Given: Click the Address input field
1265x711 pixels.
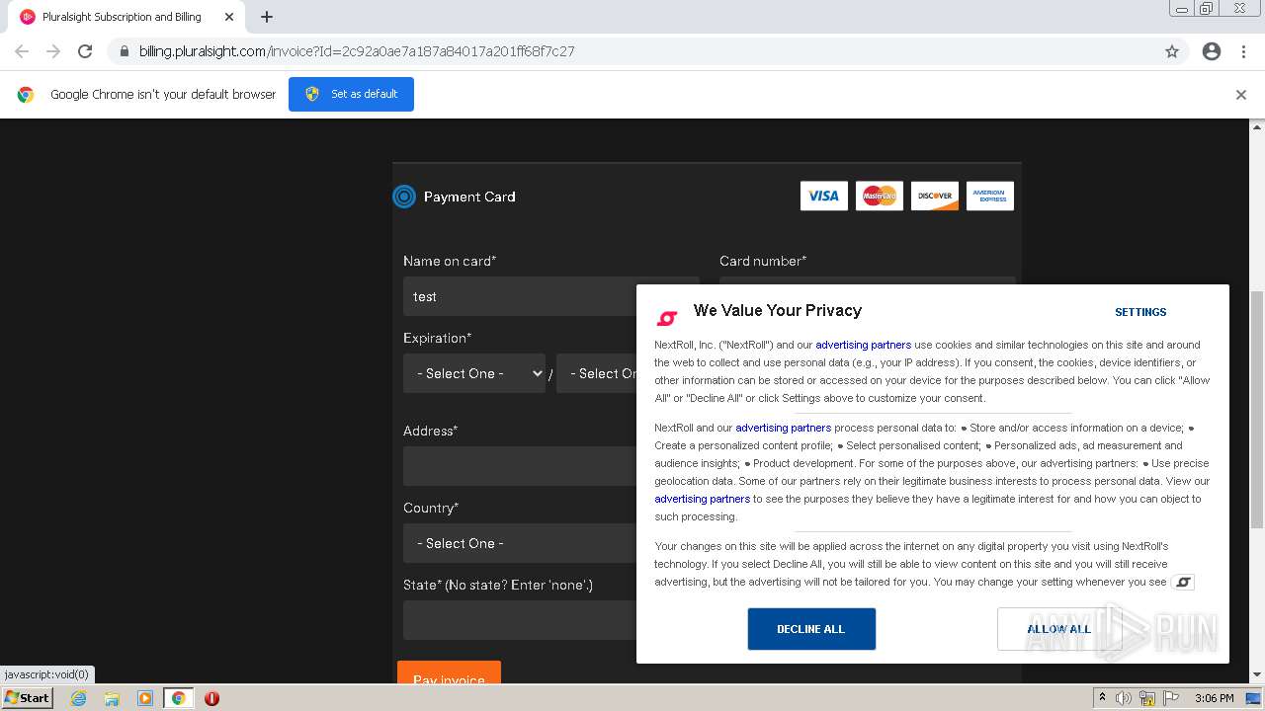Looking at the screenshot, I should click(520, 466).
